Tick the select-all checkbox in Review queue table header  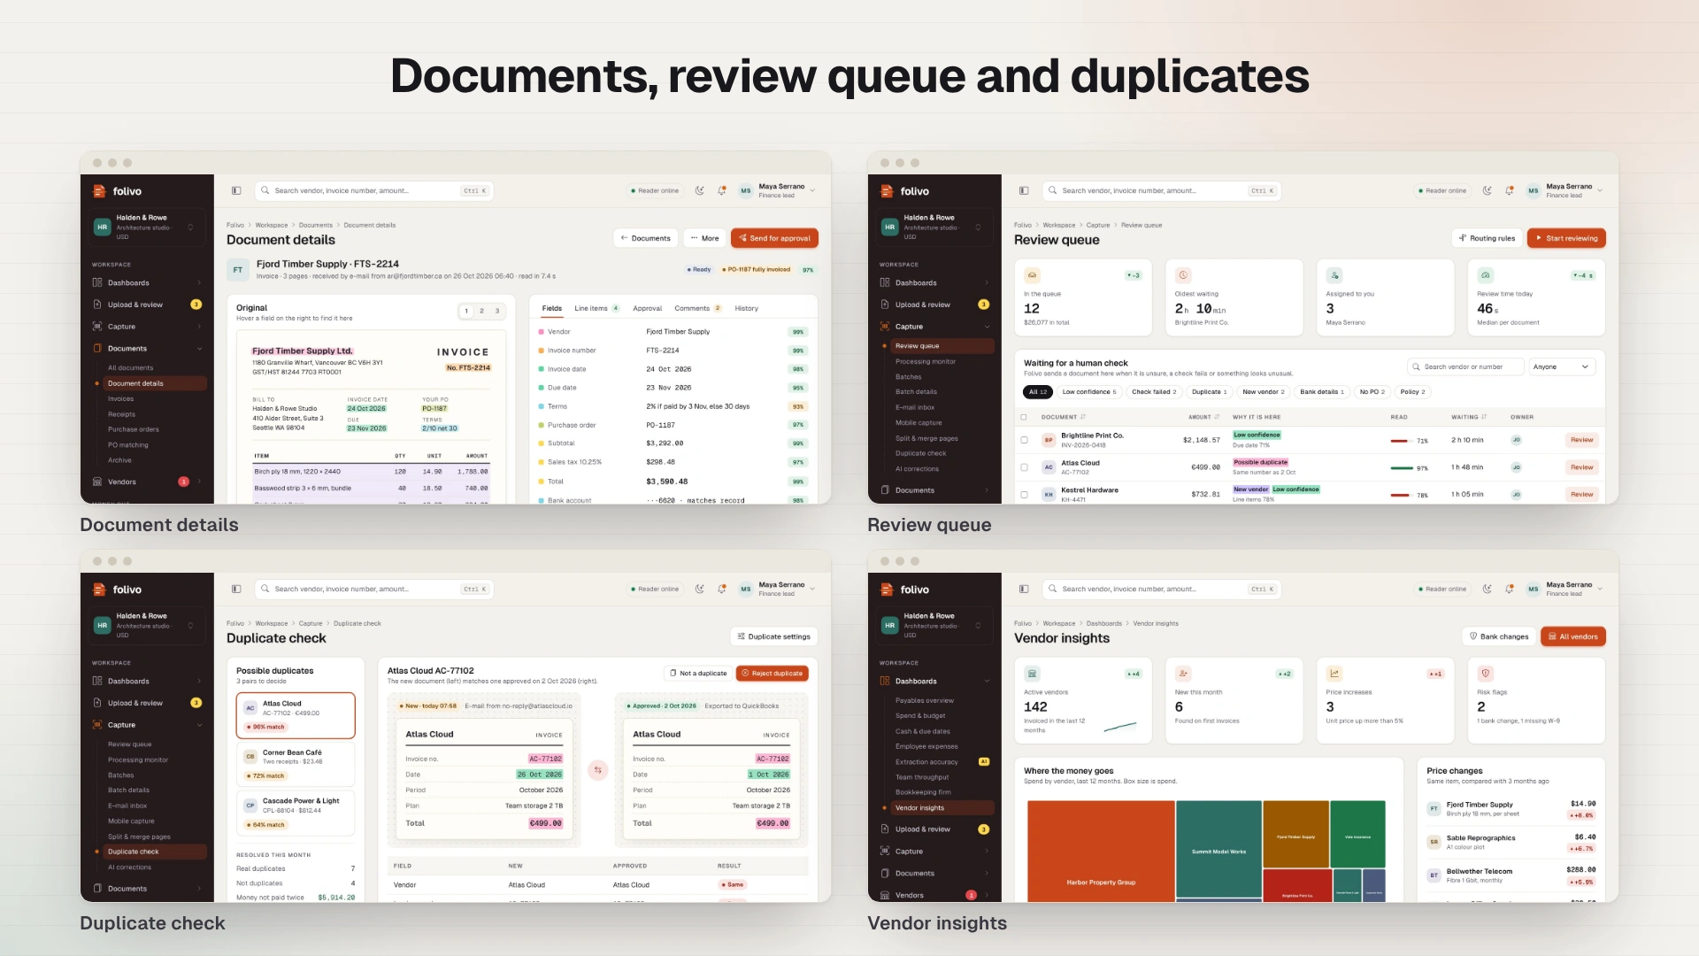1024,417
